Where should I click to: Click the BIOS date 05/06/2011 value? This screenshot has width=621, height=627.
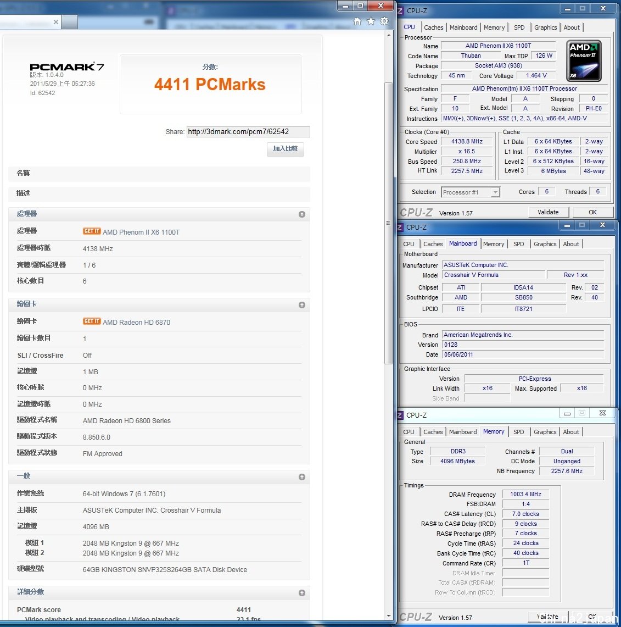coord(523,354)
